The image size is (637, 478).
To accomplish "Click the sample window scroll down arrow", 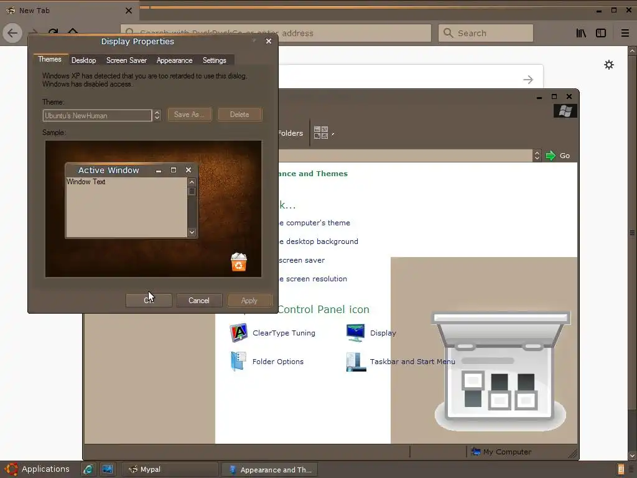I will coord(192,232).
